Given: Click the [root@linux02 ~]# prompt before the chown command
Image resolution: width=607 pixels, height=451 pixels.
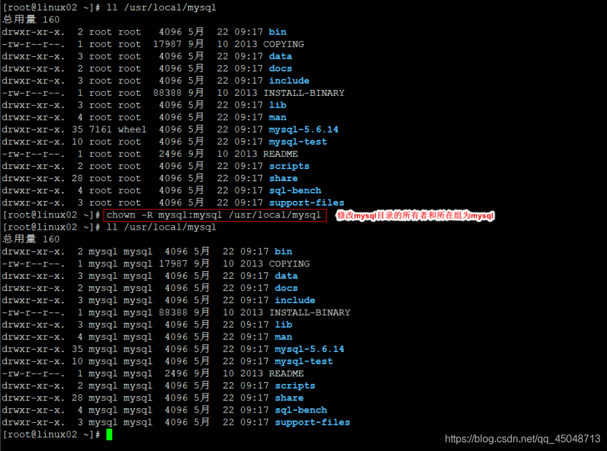Looking at the screenshot, I should [x=52, y=215].
